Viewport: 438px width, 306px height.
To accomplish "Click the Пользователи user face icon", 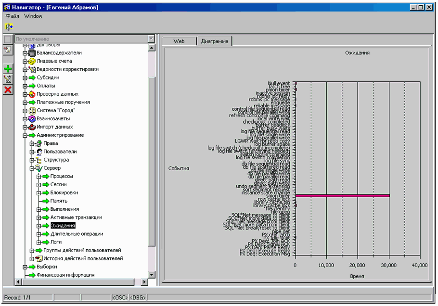I will [x=39, y=152].
